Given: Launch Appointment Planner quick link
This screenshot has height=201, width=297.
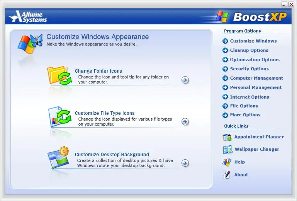Looking at the screenshot, I should [259, 137].
